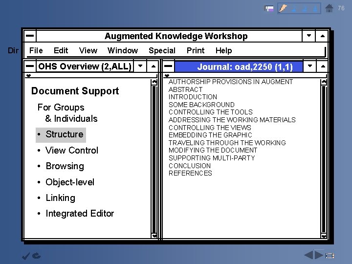
Task: Click 'CONTROLLING THE TOOLS' line
Action: 210,112
